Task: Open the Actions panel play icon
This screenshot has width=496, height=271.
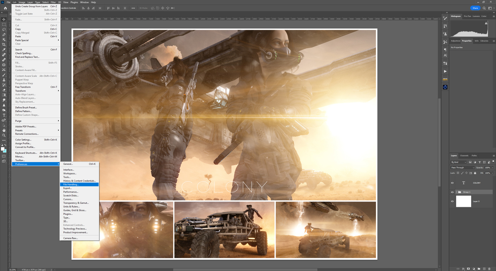Action: click(x=445, y=71)
